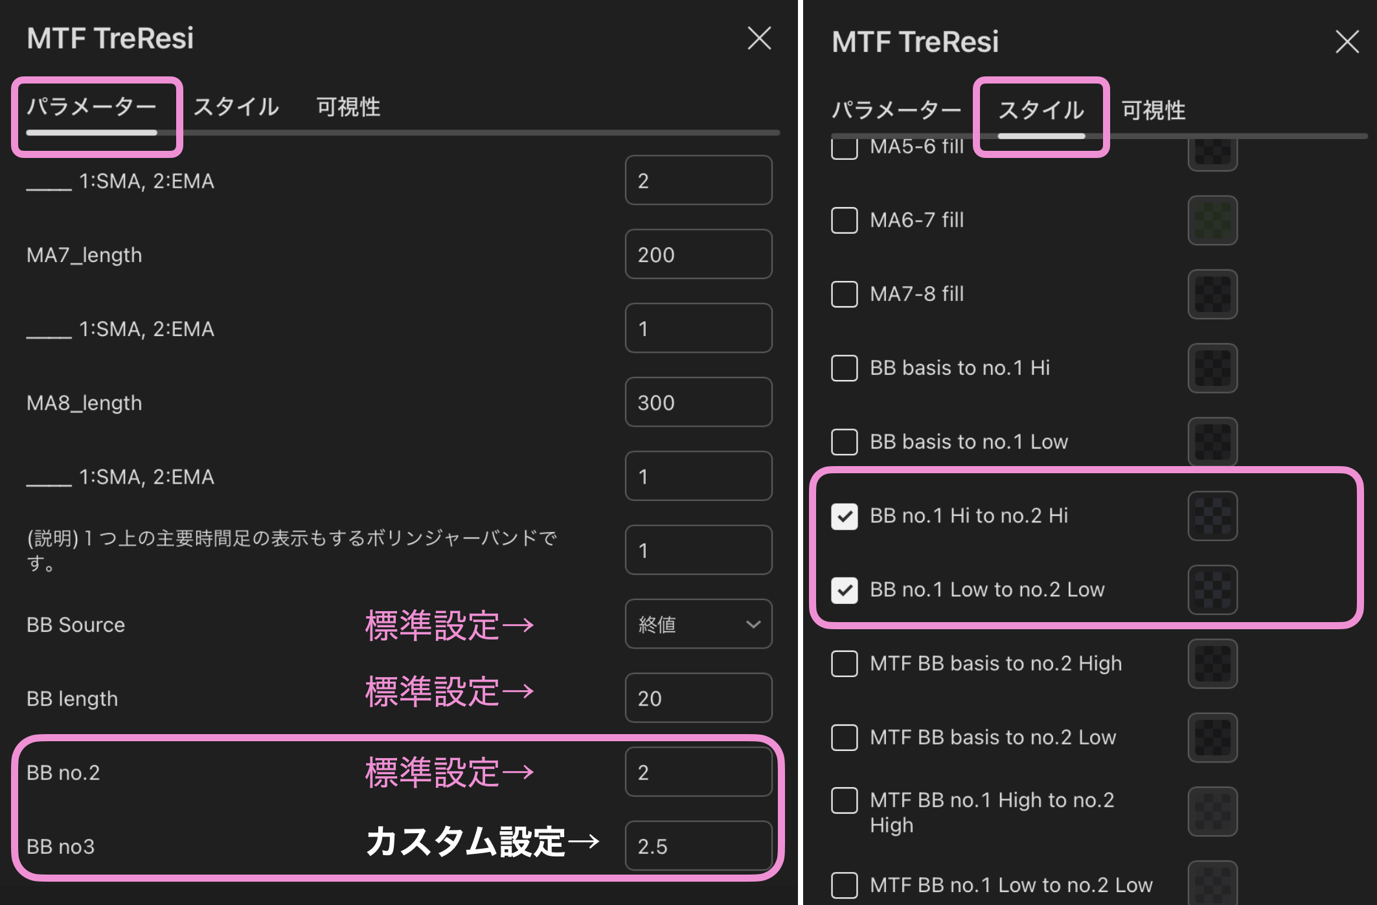Open 可視性 tab in left panel
The width and height of the screenshot is (1377, 905).
[348, 107]
